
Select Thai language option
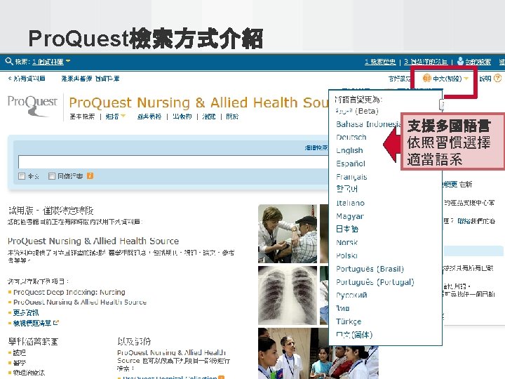(x=343, y=308)
